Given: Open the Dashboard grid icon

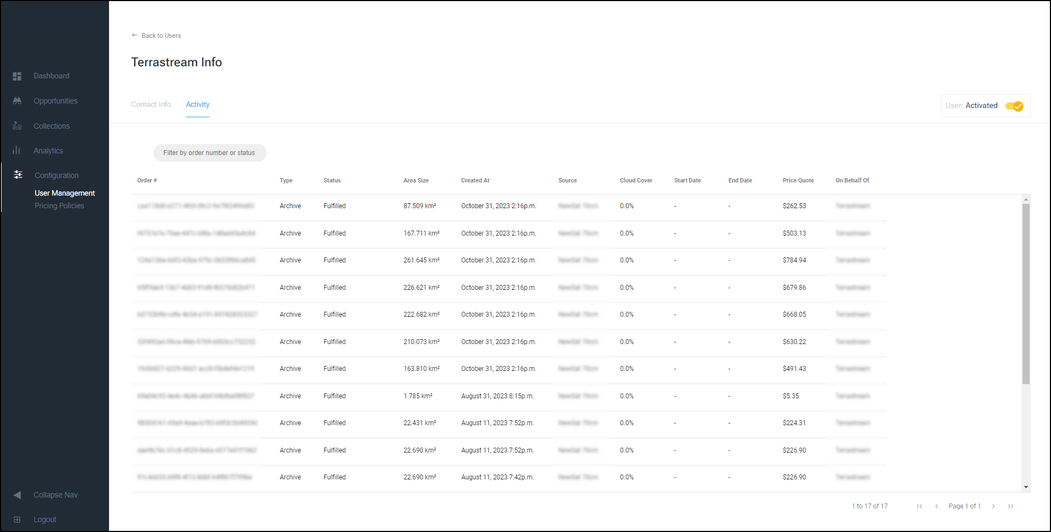Looking at the screenshot, I should pos(17,76).
